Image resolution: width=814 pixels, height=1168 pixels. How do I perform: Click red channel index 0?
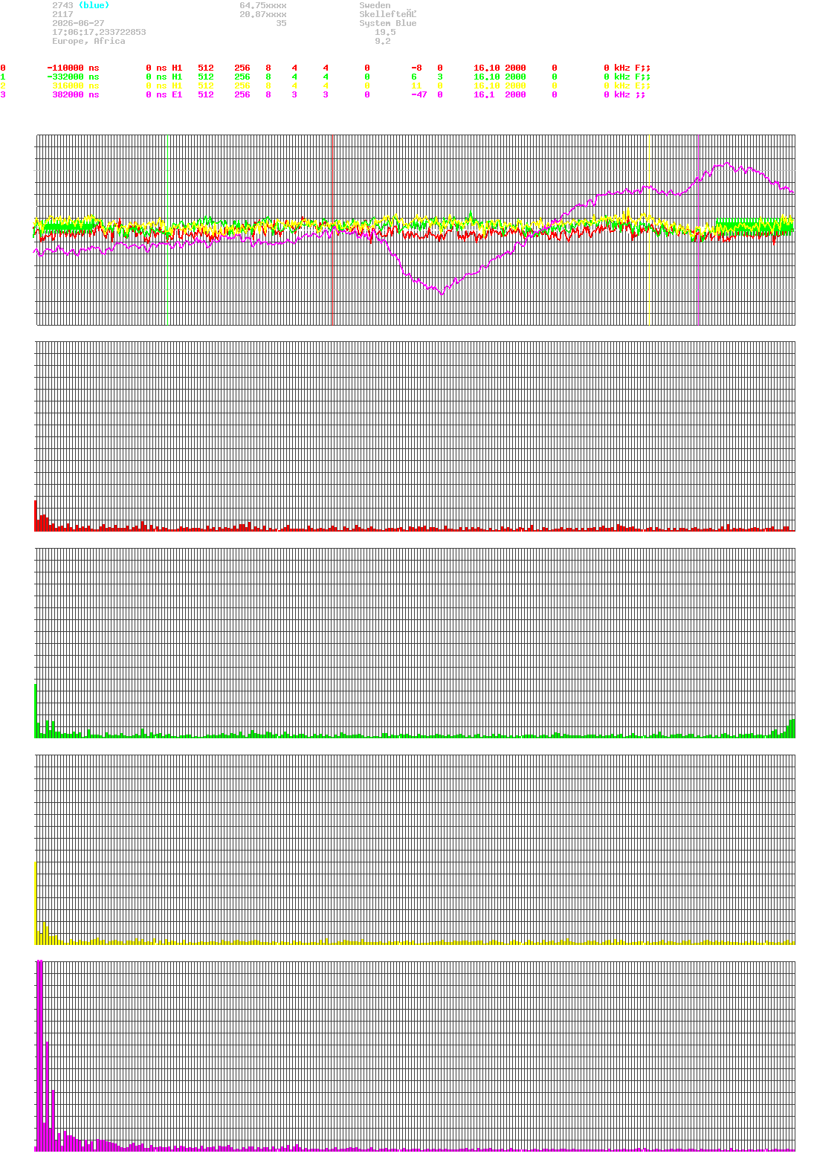(x=3, y=68)
